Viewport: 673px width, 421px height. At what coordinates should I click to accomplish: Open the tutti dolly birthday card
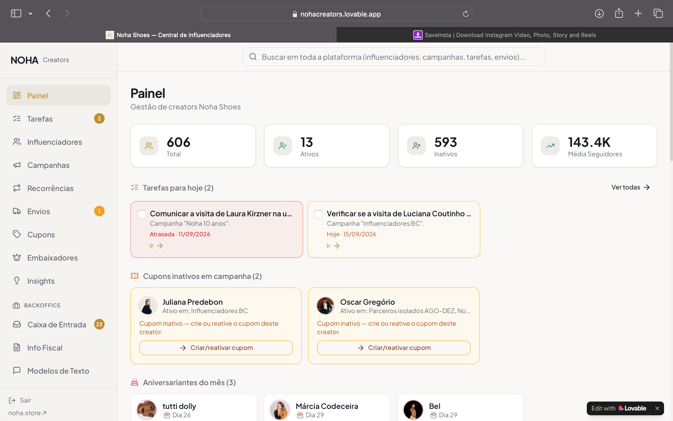pos(193,408)
